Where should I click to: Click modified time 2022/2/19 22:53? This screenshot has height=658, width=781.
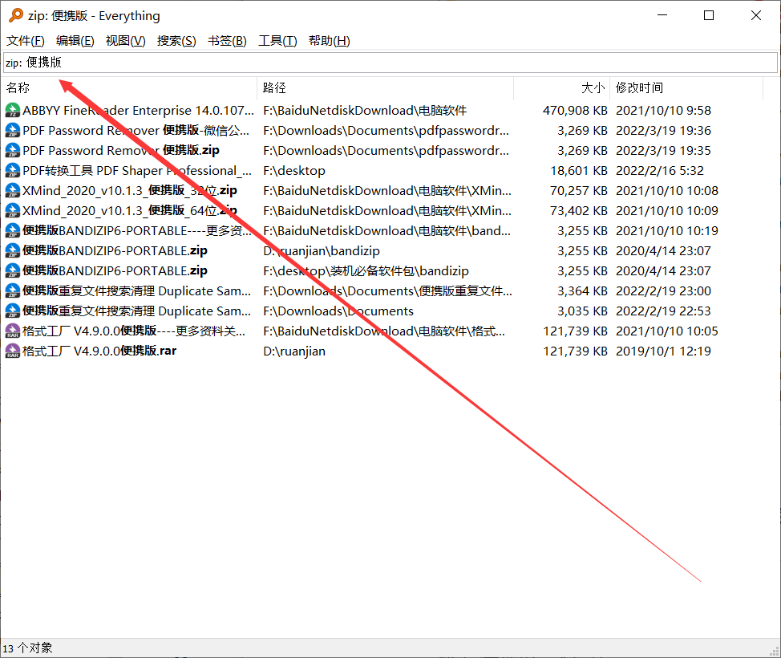(663, 311)
